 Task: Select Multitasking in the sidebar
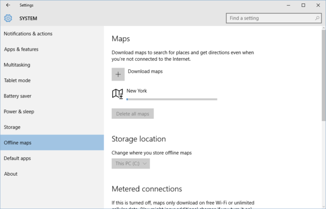pos(52,65)
